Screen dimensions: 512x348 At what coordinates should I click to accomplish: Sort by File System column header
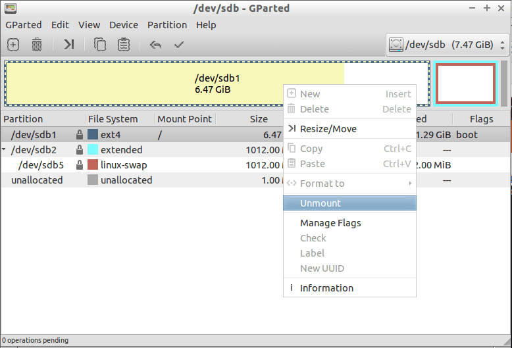120,119
